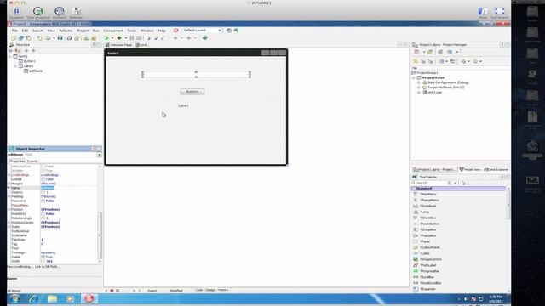Open the File menu
Viewport: 545px width, 306px height.
pyautogui.click(x=14, y=31)
